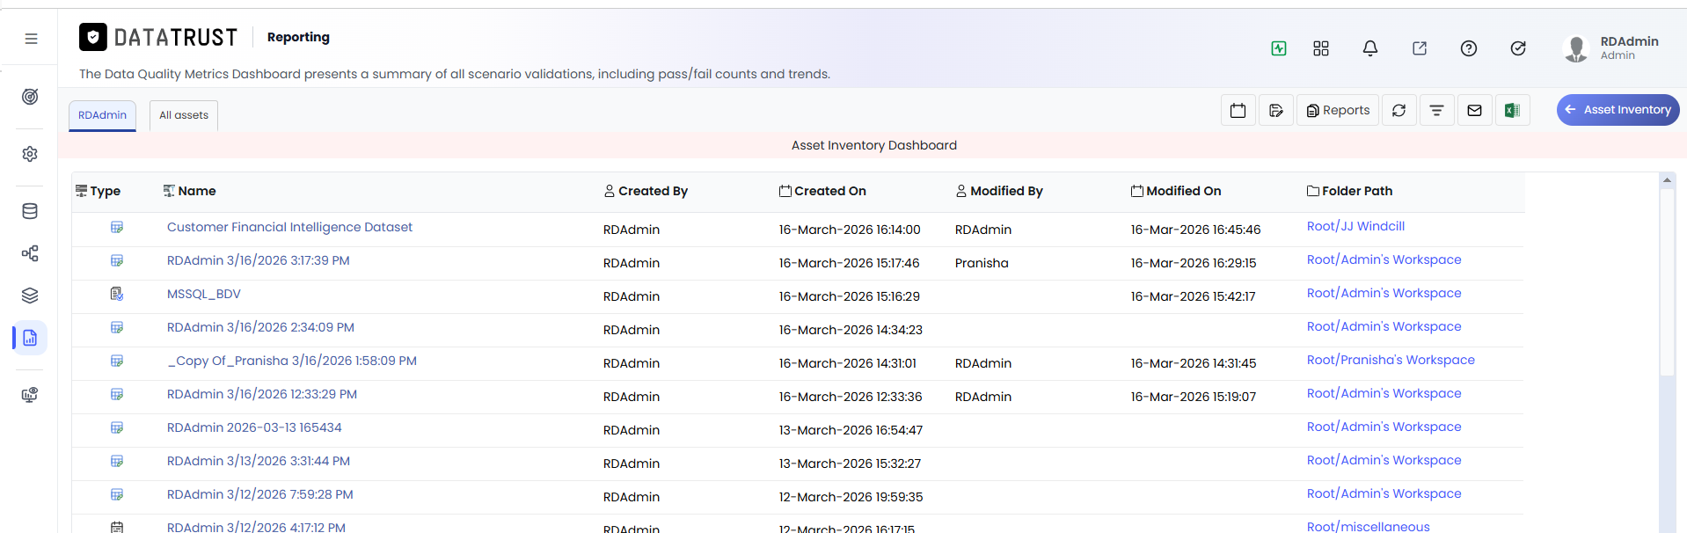The height and width of the screenshot is (533, 1687).
Task: Open the database icon in sidebar
Action: pyautogui.click(x=30, y=211)
